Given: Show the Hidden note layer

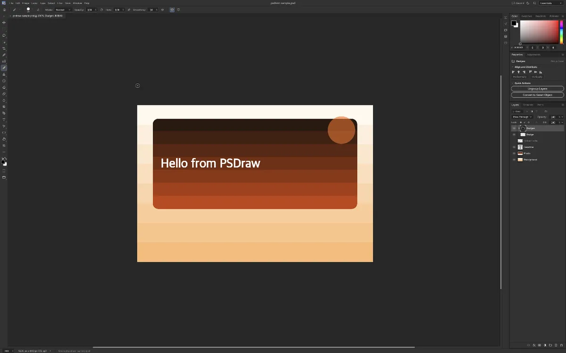Looking at the screenshot, I should pyautogui.click(x=514, y=141).
